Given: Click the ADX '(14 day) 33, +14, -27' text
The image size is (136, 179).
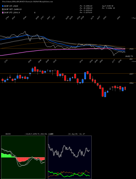Looking at the screenshot, I should coord(76,134).
